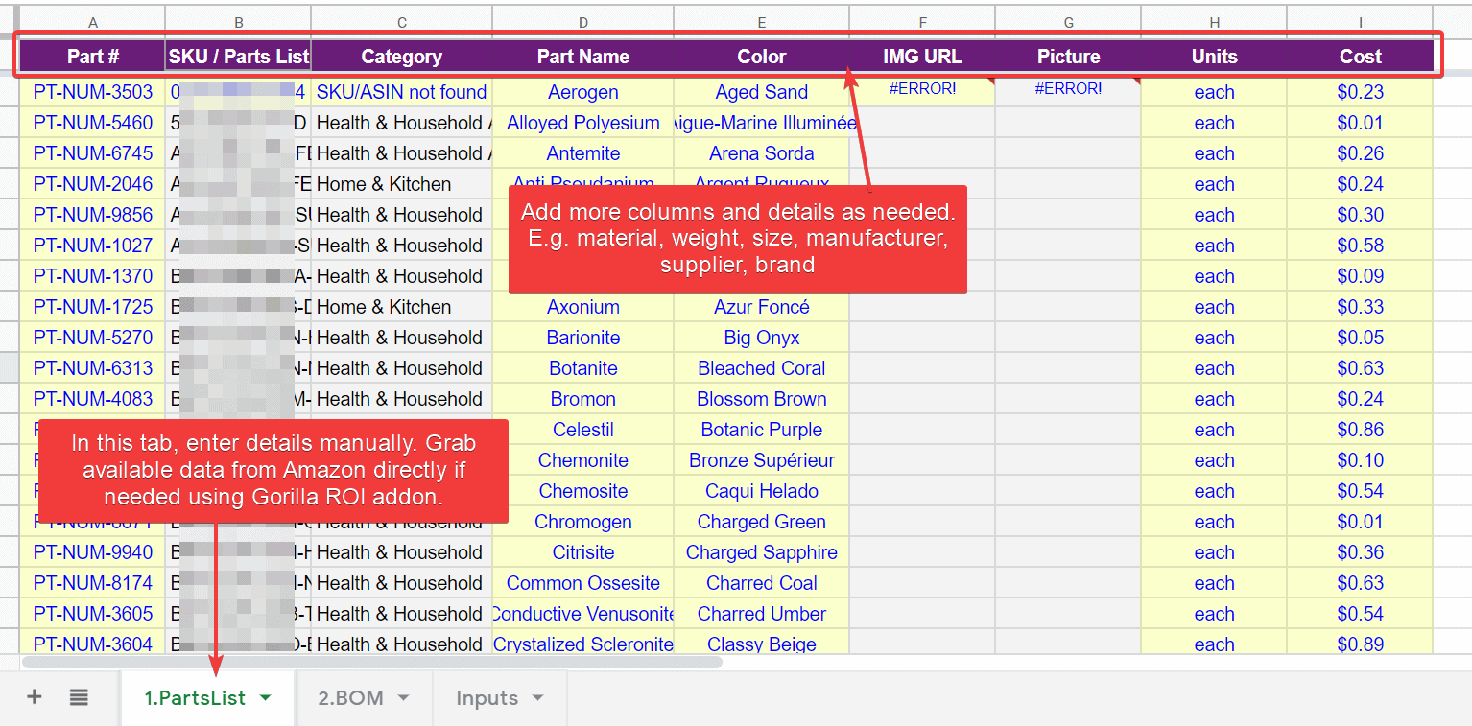The height and width of the screenshot is (726, 1472).
Task: Open the all-sheets list menu icon
Action: tap(79, 697)
